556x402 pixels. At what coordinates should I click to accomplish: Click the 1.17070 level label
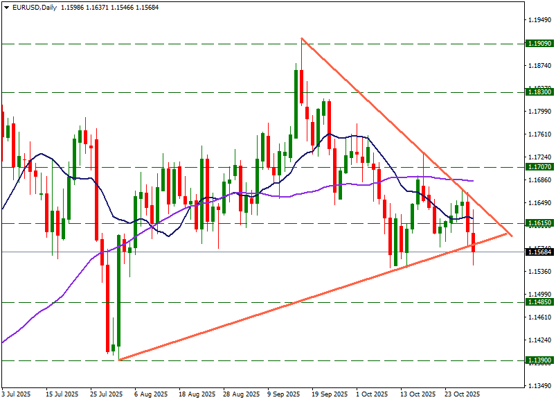tap(539, 167)
